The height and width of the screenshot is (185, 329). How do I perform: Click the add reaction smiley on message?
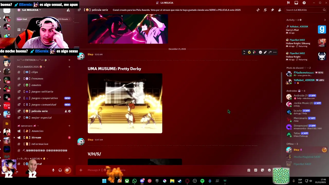click(260, 52)
